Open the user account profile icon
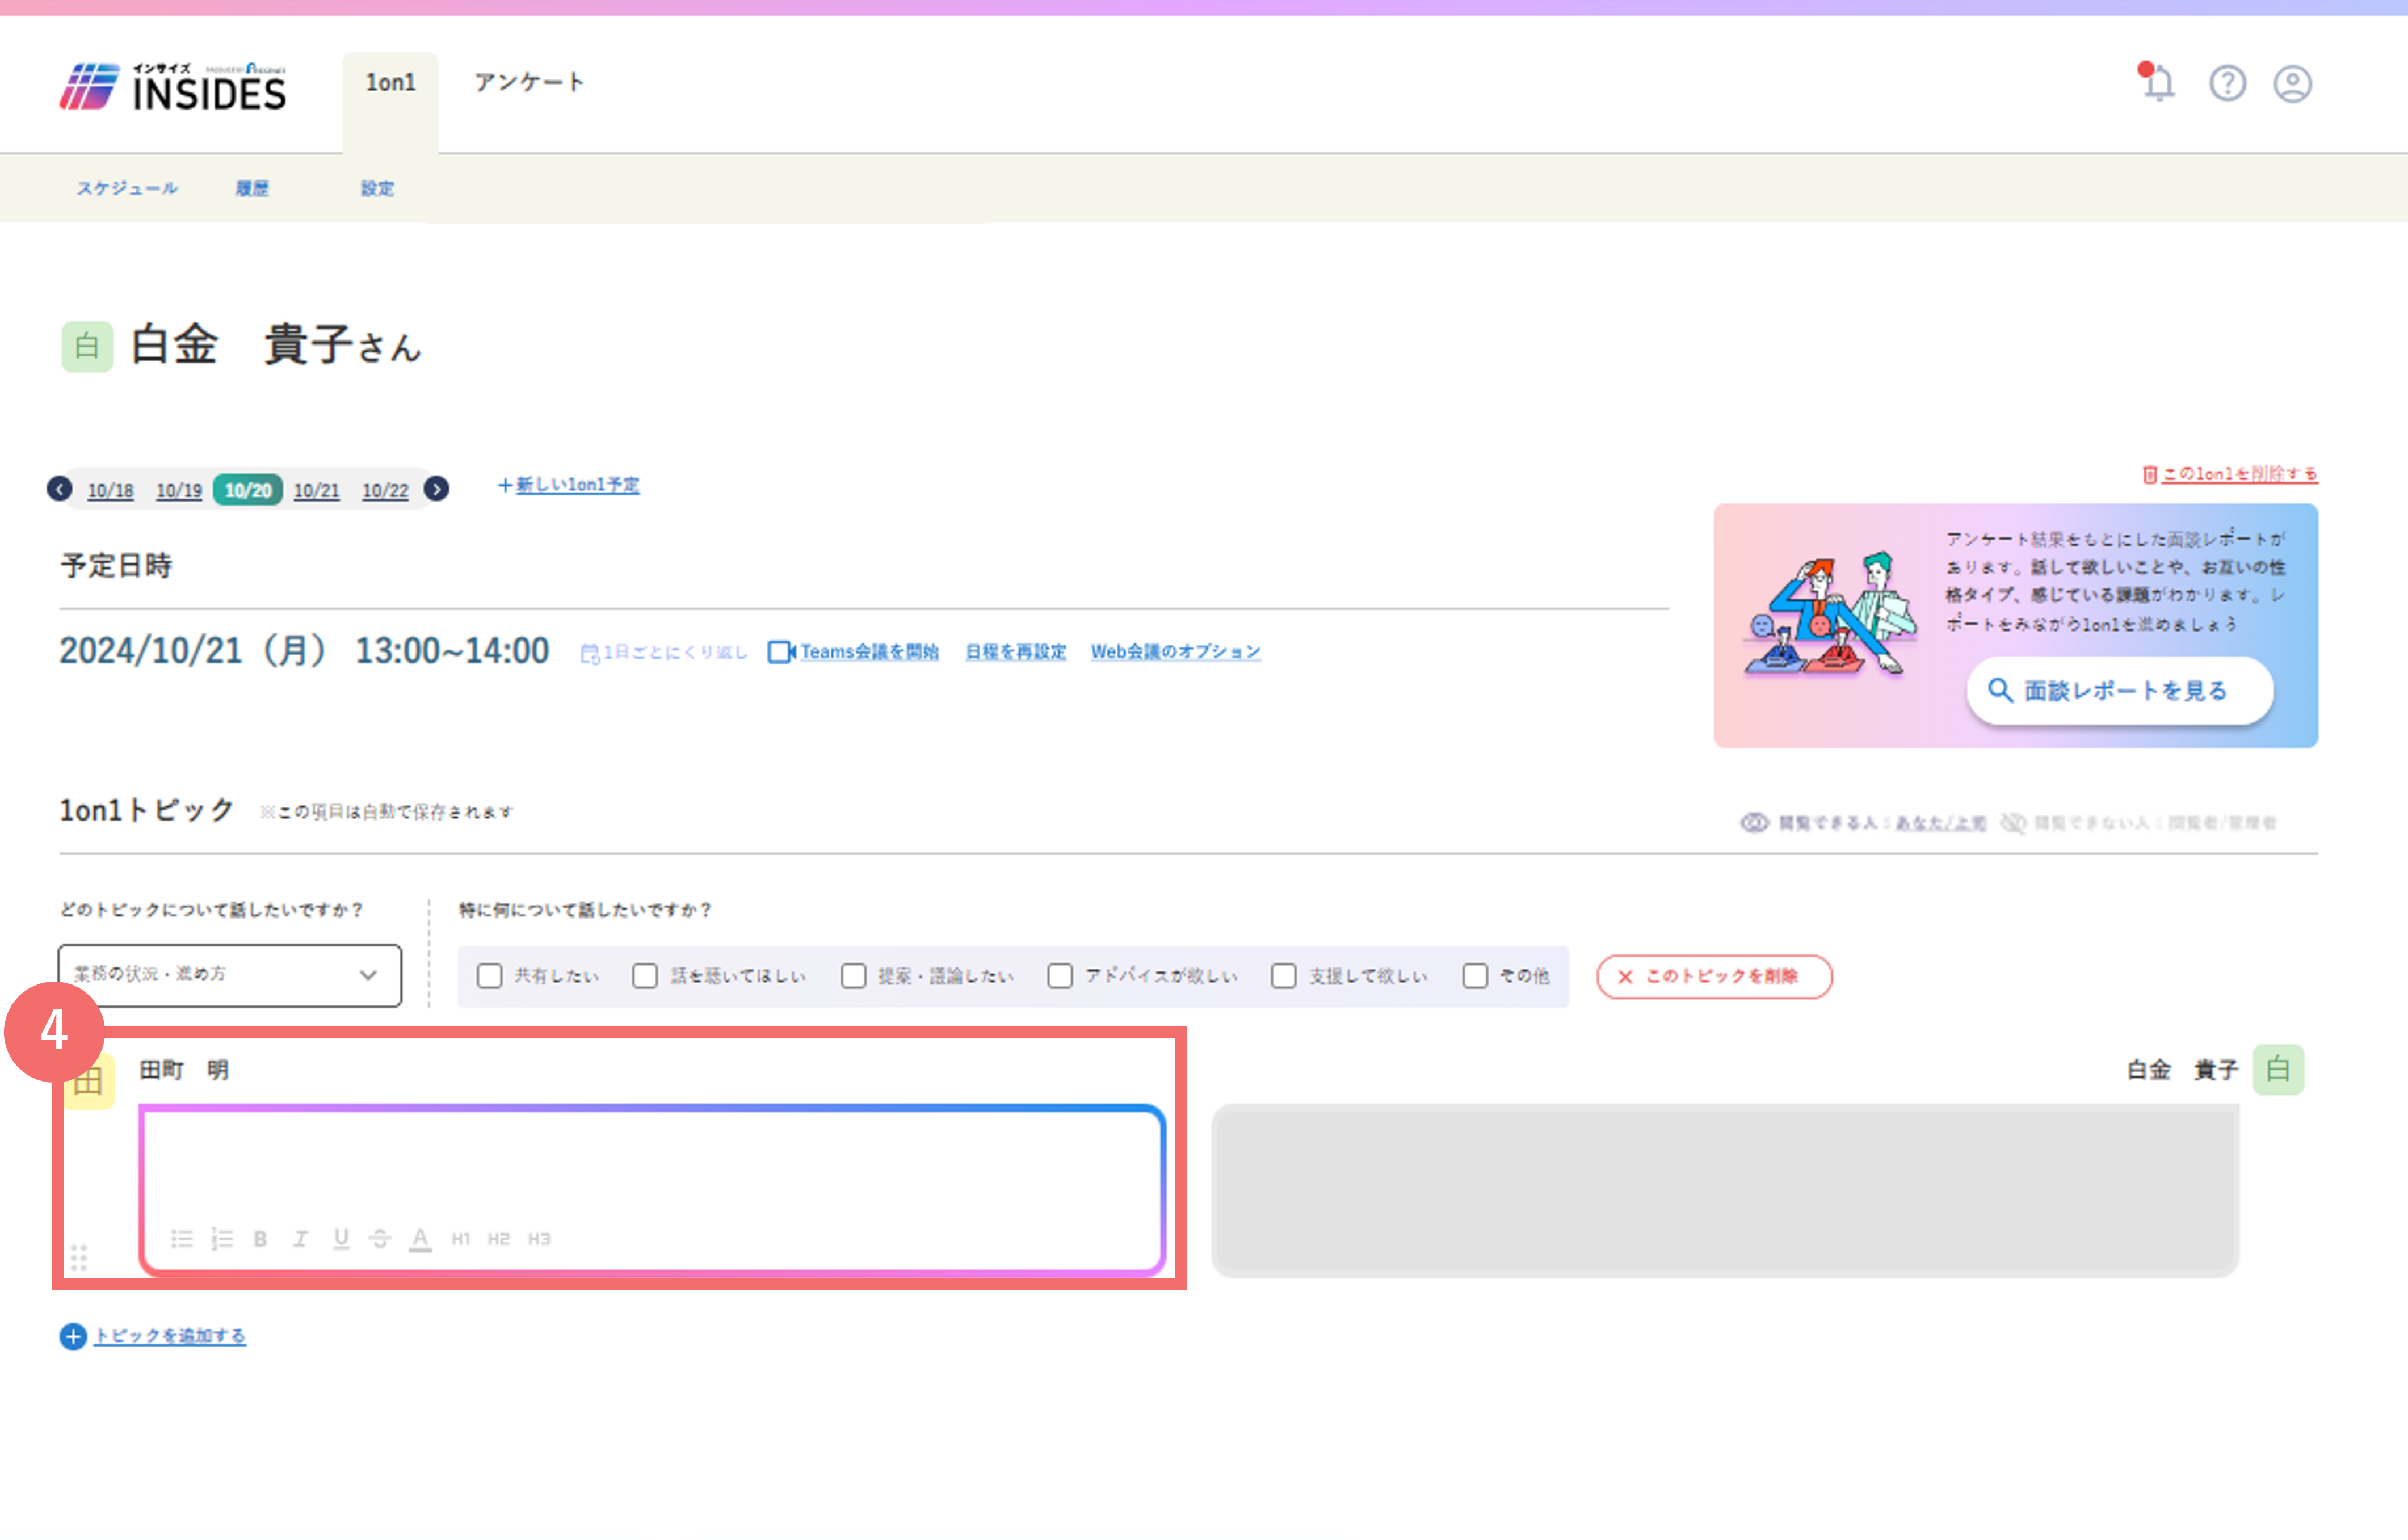This screenshot has height=1540, width=2408. click(x=2292, y=83)
